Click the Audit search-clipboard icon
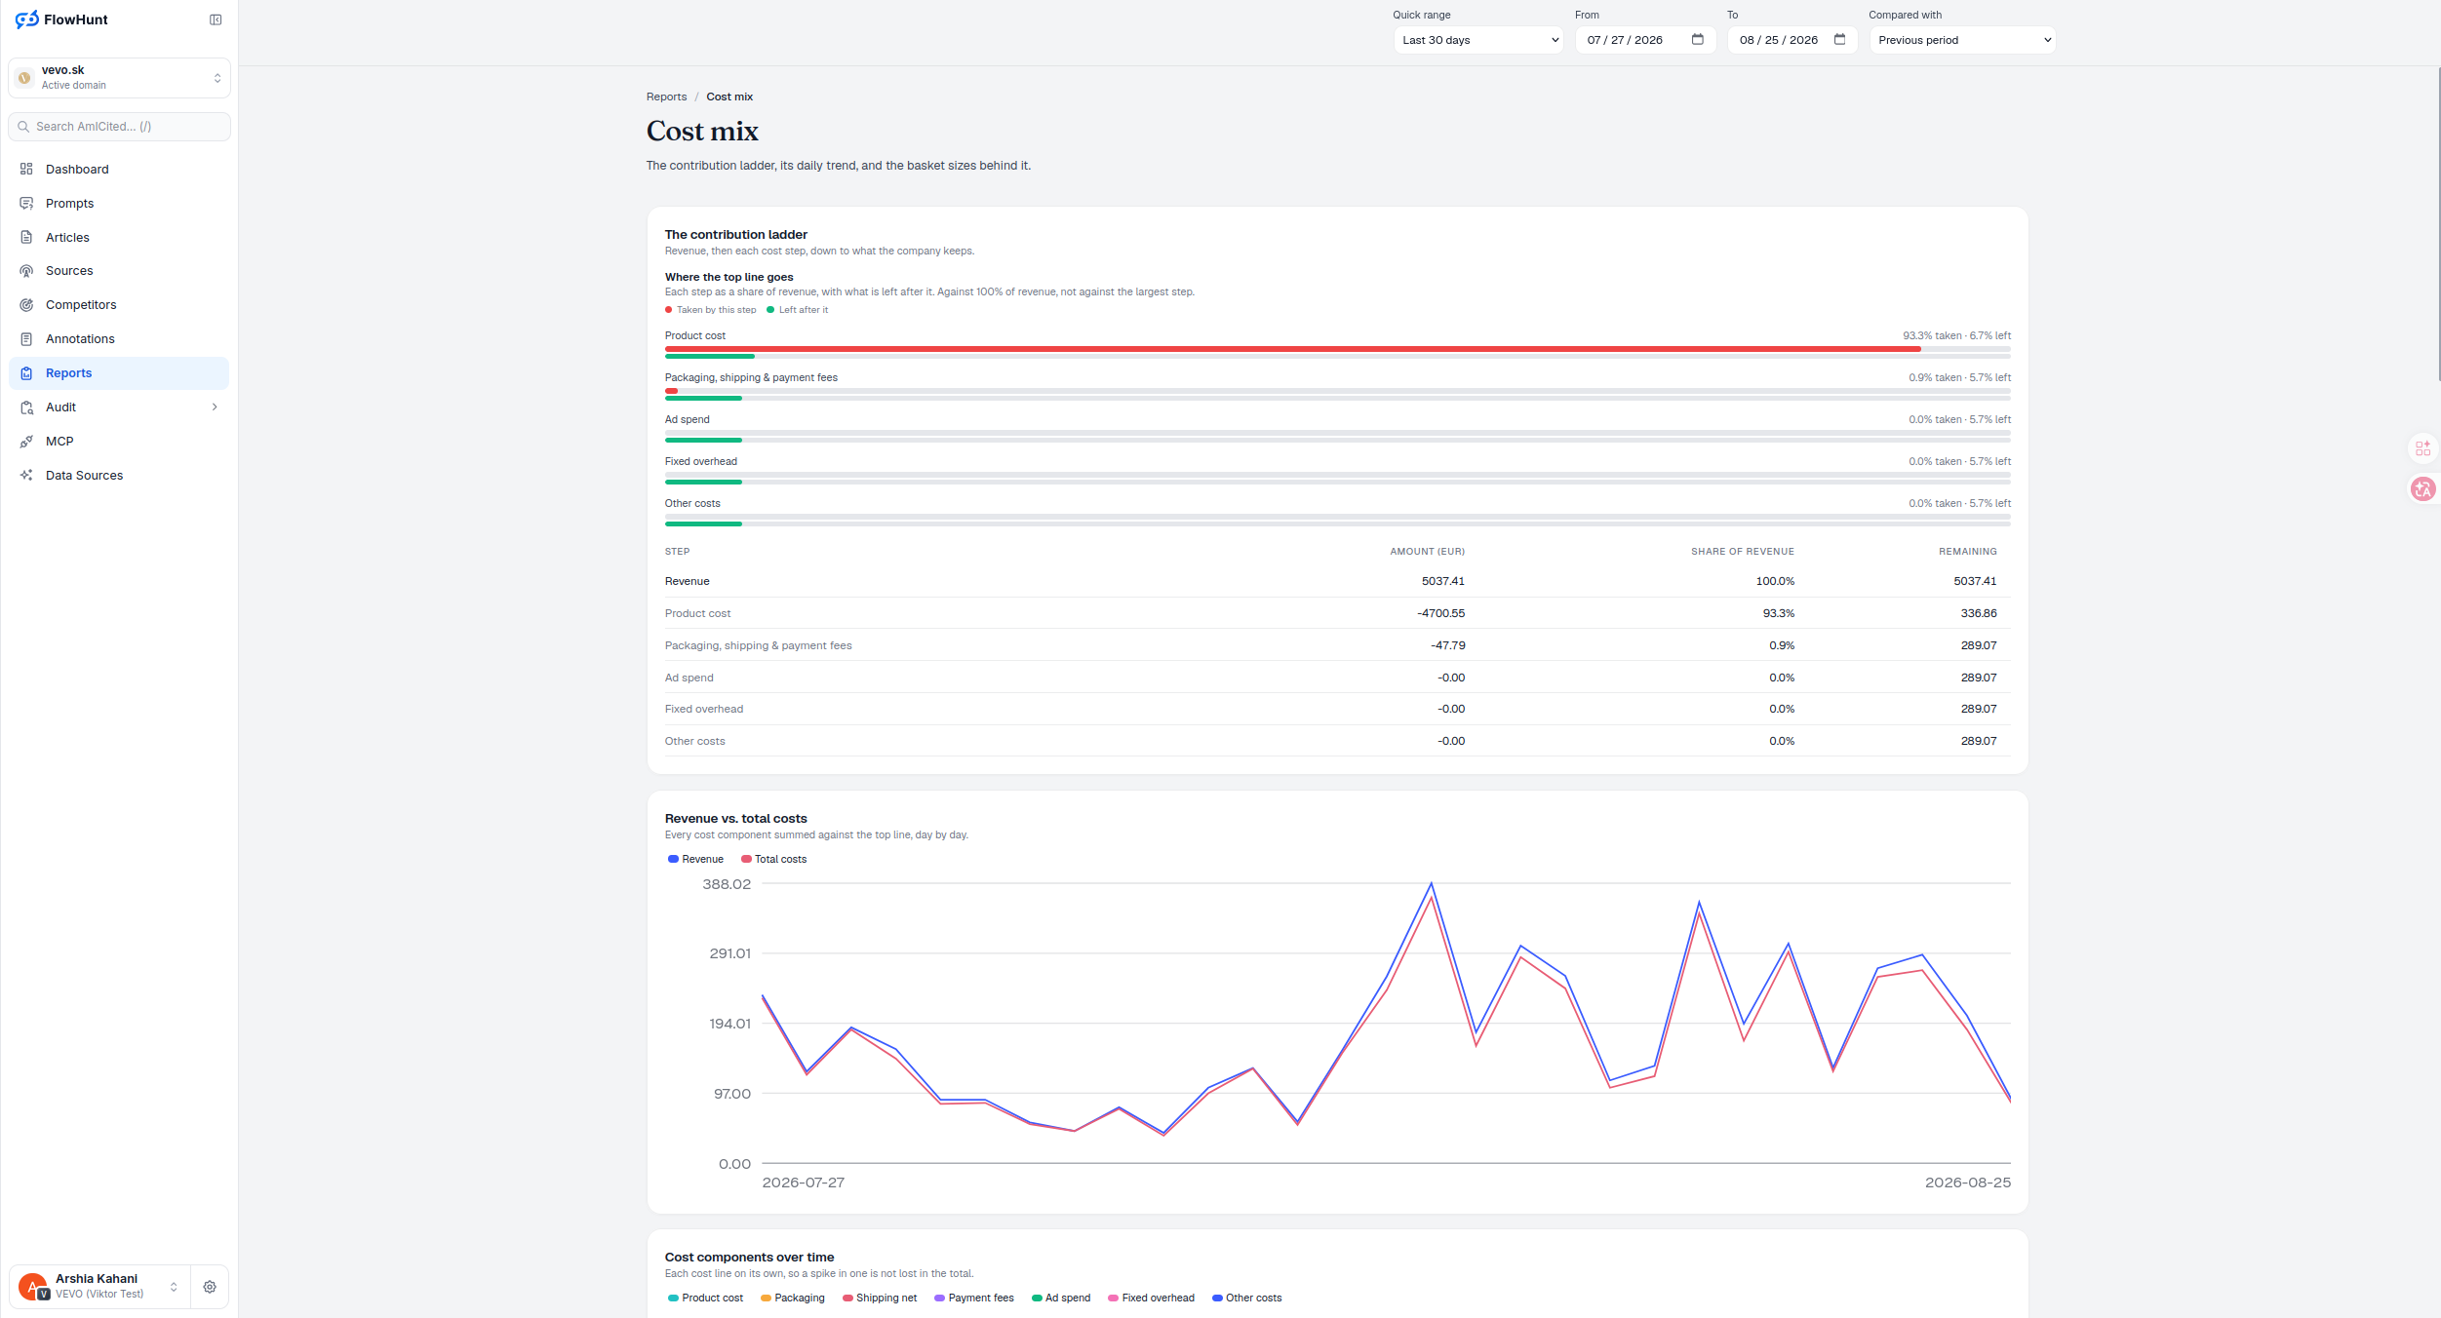 (x=26, y=407)
